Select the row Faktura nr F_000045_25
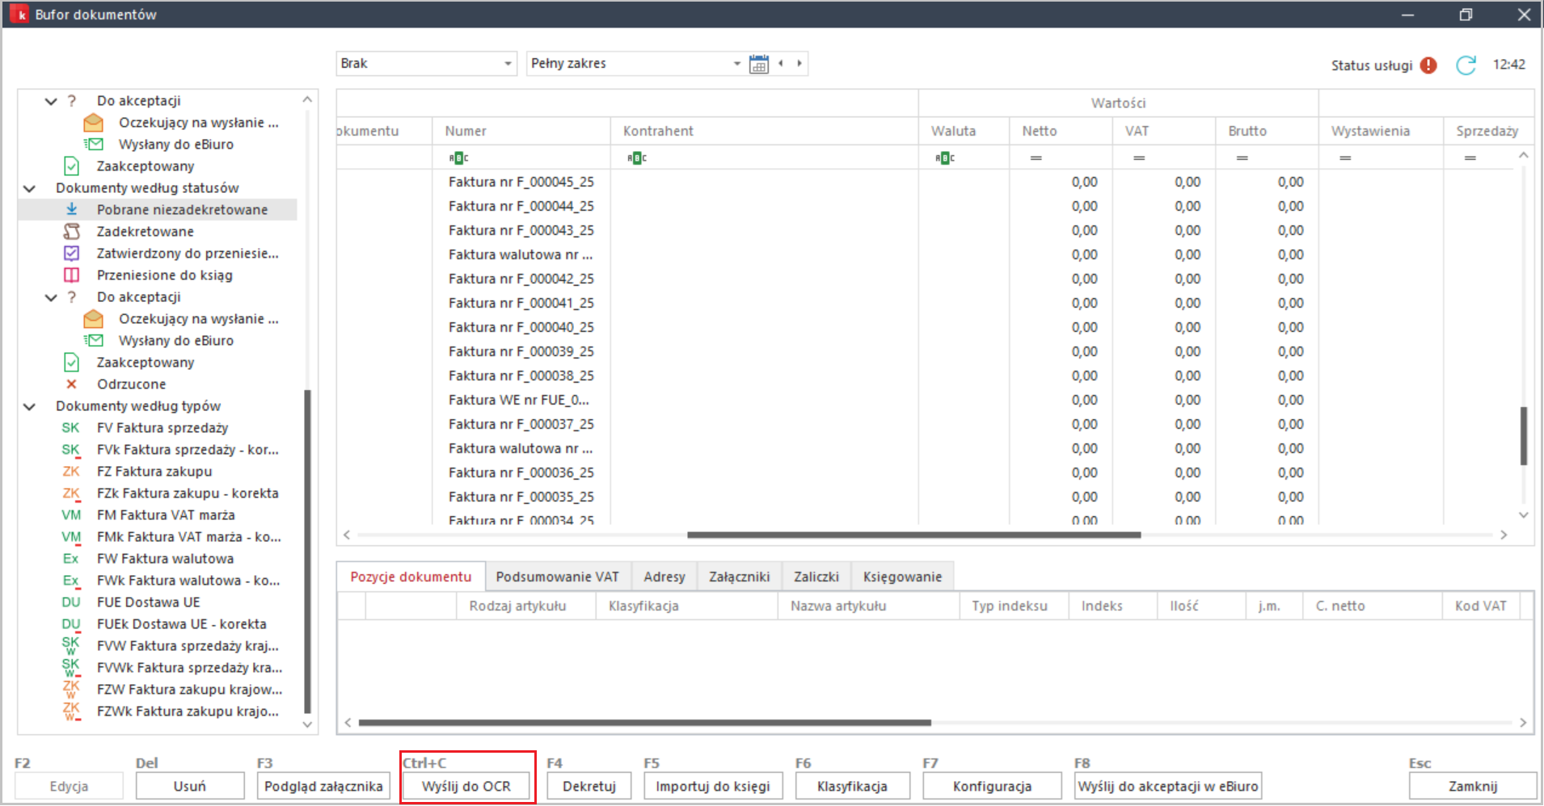This screenshot has width=1544, height=806. pos(521,182)
